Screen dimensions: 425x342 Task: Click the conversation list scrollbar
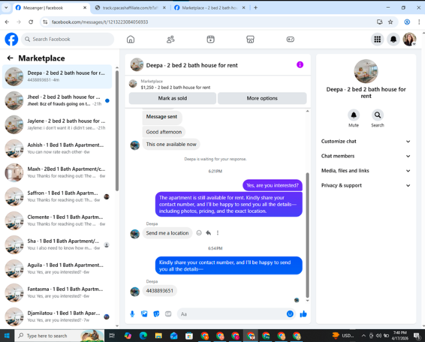117,130
